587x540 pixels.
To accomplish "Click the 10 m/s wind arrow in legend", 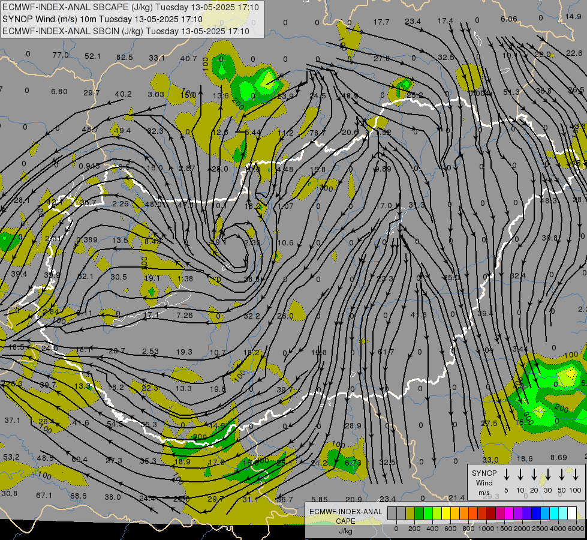I will (x=520, y=475).
